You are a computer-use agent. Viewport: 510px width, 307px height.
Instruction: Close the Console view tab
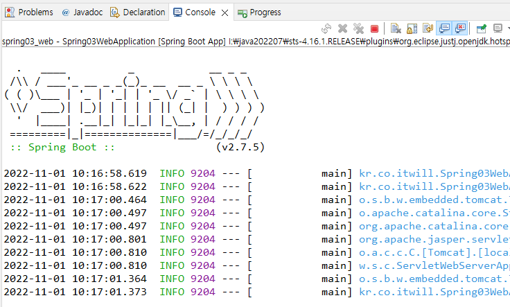pos(225,12)
